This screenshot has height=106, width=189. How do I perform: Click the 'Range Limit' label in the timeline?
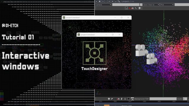[x=127, y=105]
